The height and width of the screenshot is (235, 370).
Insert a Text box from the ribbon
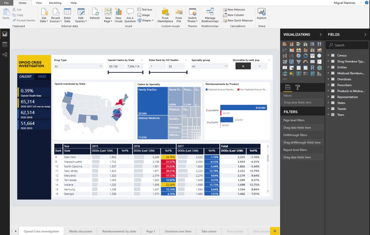tap(145, 10)
